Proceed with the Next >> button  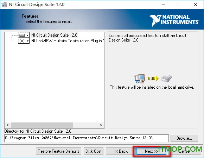(x=151, y=151)
